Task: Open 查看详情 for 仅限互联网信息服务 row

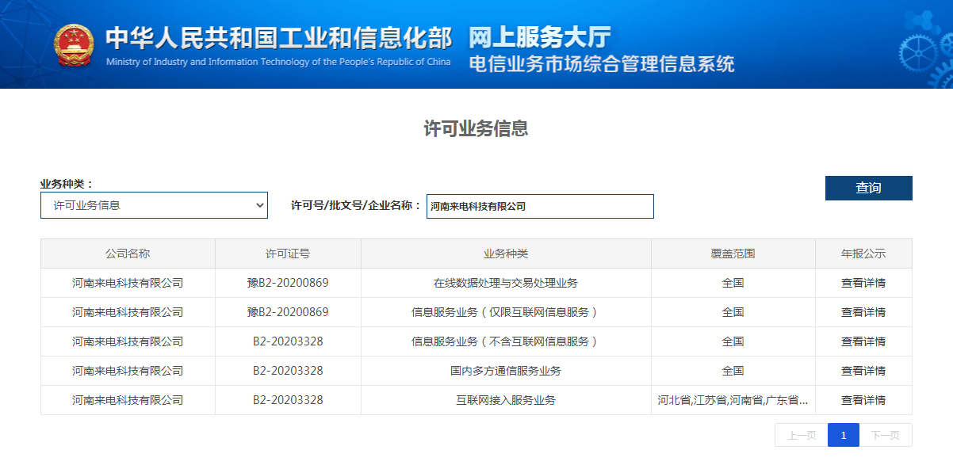Action: 863,312
